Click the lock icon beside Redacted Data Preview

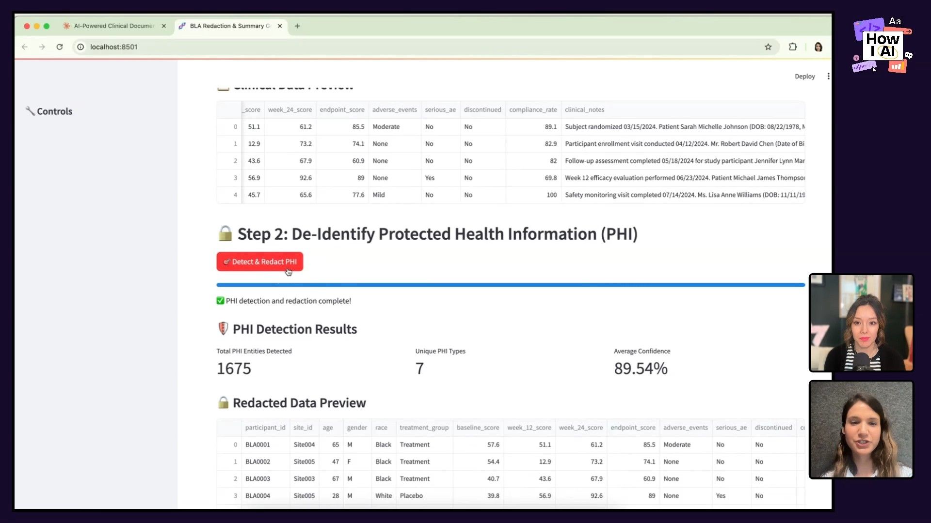[223, 402]
